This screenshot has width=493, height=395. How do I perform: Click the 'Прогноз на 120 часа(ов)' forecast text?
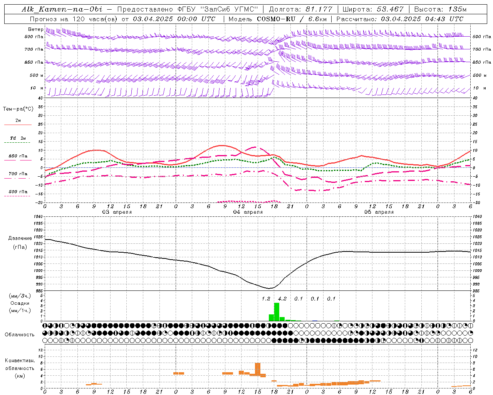coord(74,19)
